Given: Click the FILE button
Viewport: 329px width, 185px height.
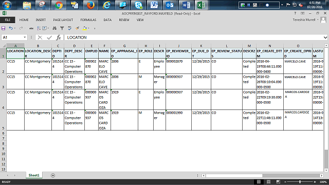Looking at the screenshot, I should (x=8, y=20).
